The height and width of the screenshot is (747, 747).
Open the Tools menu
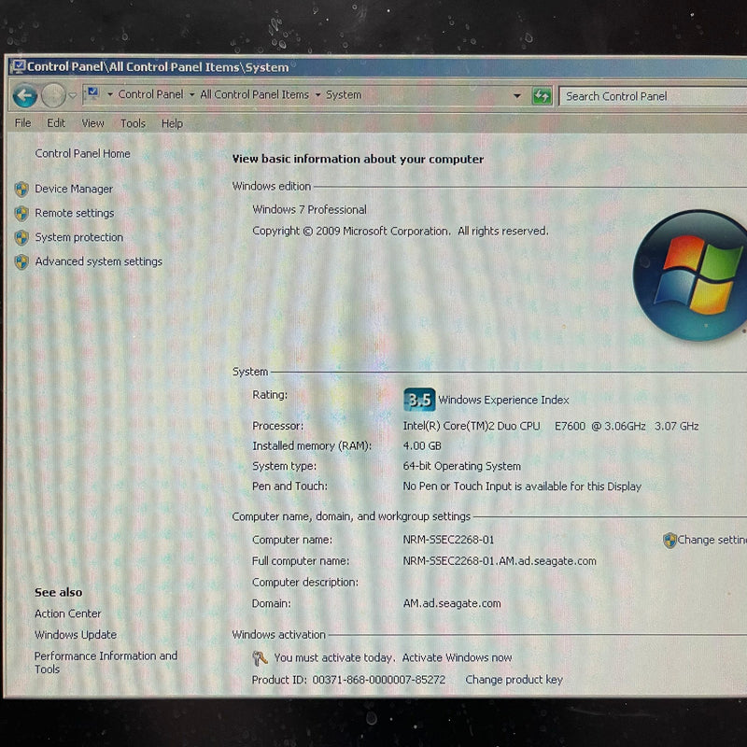pos(133,123)
